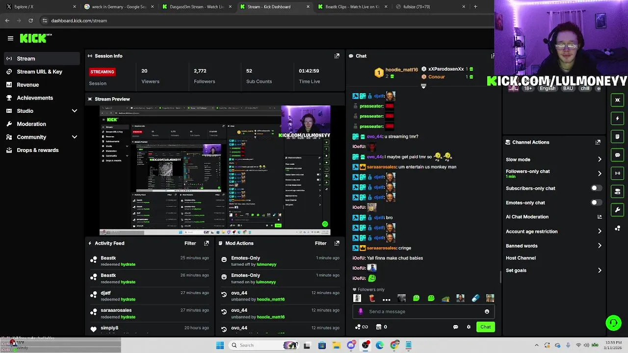Insert the french fries quick emote
Image resolution: width=628 pixels, height=353 pixels.
tap(372, 298)
